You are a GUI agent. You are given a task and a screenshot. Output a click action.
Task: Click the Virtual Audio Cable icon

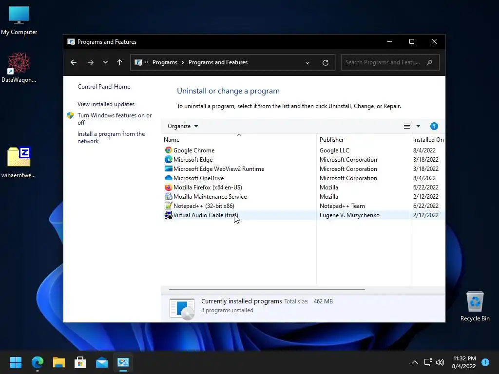click(x=168, y=215)
